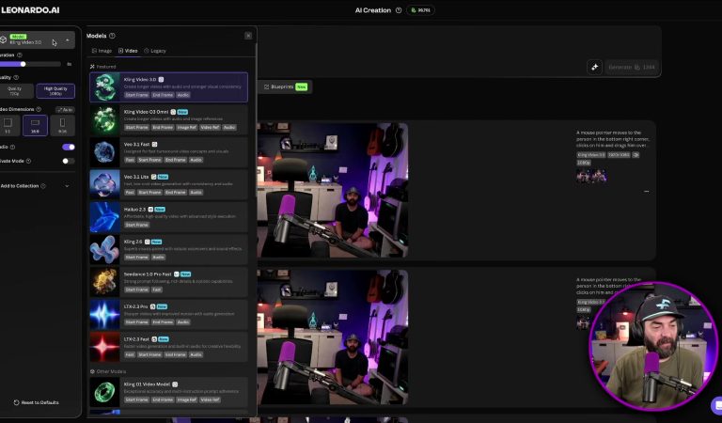722x423 pixels.
Task: Choose the Hailuo 2.3 model
Action: tap(168, 217)
